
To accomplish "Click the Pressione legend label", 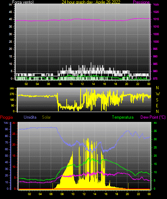I will click(x=141, y=2).
